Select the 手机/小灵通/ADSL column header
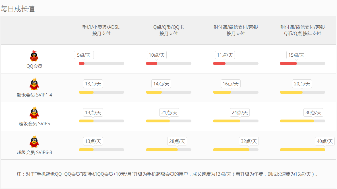 101,30
